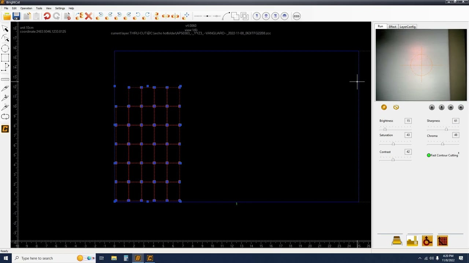Select the ruler measure tool
Viewport: 469px width, 263px height.
5,79
